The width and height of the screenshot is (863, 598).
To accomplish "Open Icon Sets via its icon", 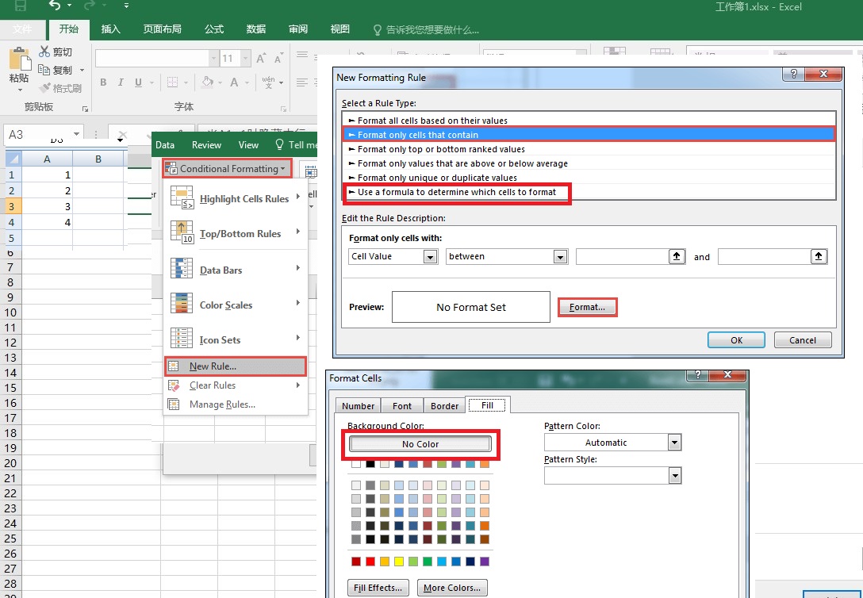I will [x=182, y=339].
